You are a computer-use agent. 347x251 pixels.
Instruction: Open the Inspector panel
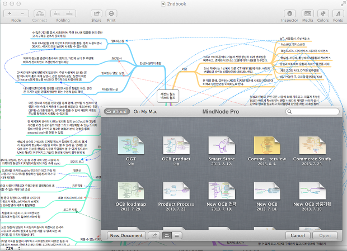click(289, 12)
